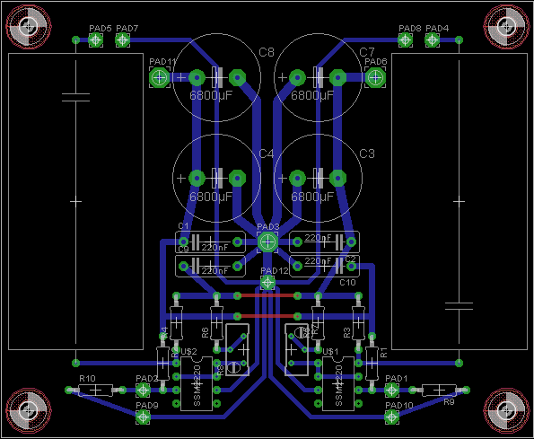Click the C3 name label
The height and width of the screenshot is (439, 534).
(x=367, y=154)
